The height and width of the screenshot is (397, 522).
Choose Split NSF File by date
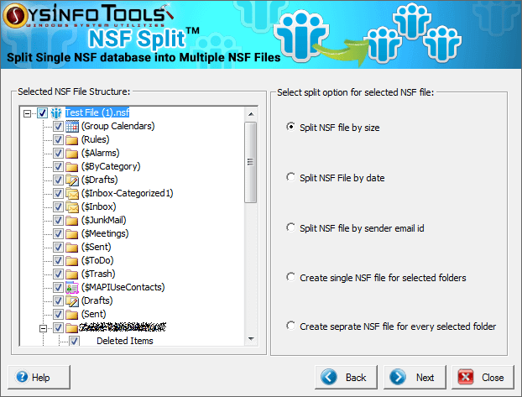click(290, 177)
